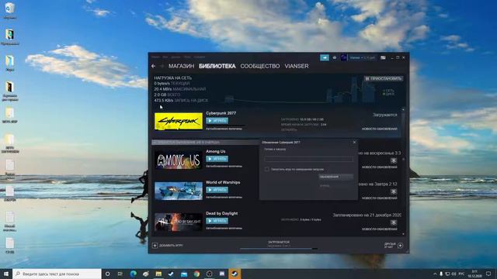Open update news for World of Warships

click(x=380, y=198)
